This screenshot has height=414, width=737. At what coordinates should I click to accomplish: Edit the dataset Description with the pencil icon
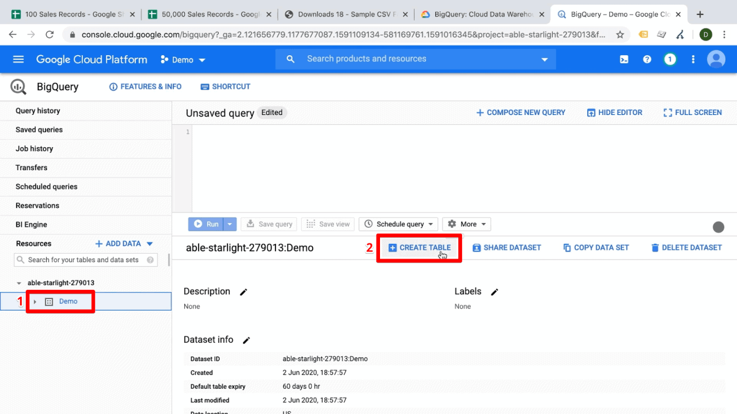(x=244, y=292)
